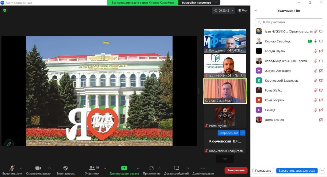Click camera icon for Володимир КУВАЧОВ row
This screenshot has height=177, width=327.
pos(321,61)
